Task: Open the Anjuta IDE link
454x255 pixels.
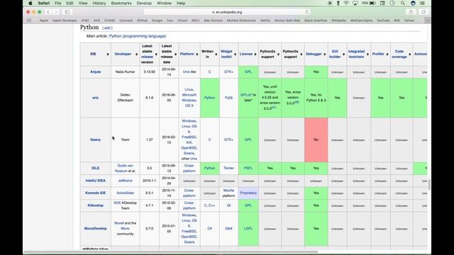Action: click(x=96, y=72)
